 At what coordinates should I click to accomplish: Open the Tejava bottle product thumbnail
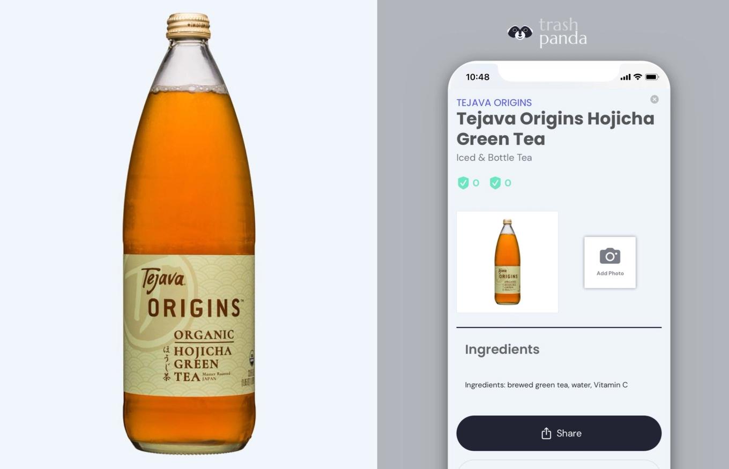(x=507, y=262)
